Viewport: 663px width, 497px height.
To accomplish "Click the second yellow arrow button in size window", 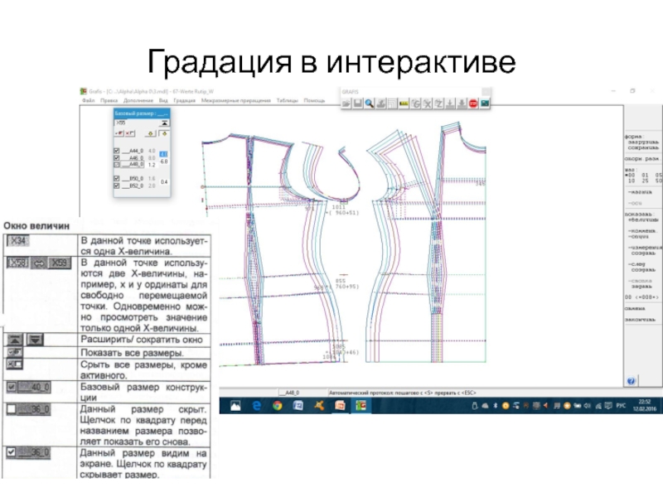I will (x=164, y=133).
